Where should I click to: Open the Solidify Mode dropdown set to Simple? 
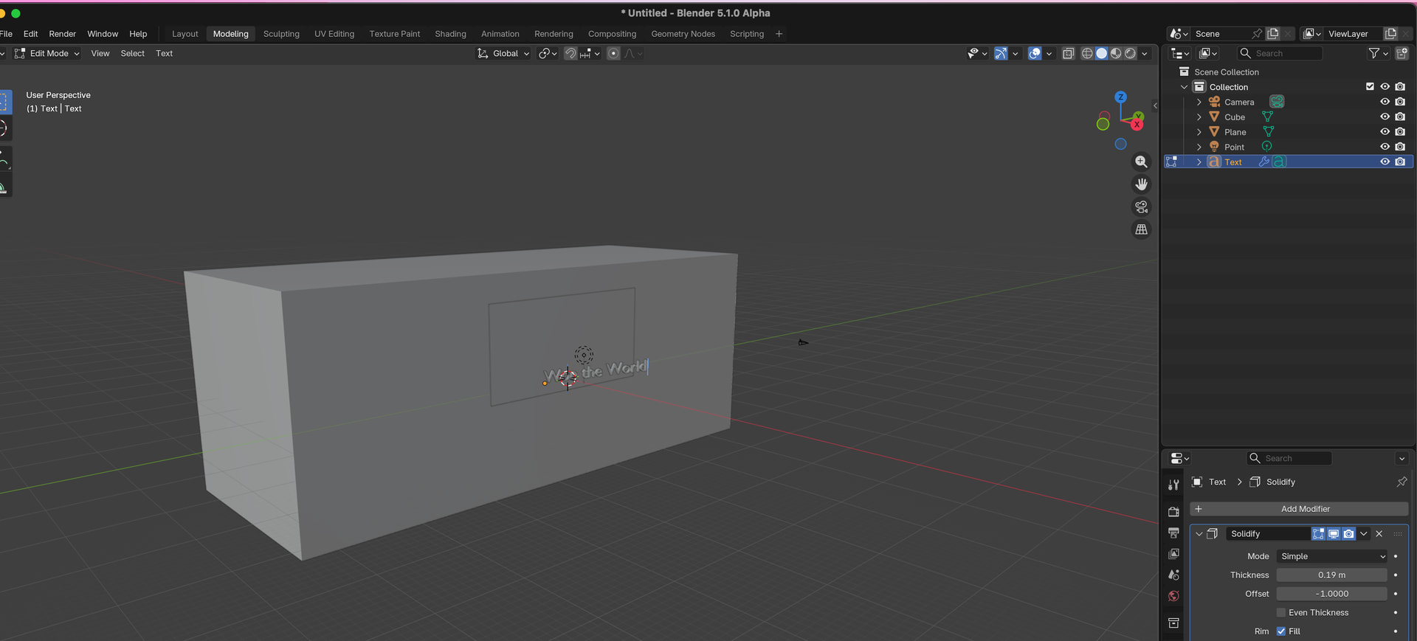point(1332,557)
